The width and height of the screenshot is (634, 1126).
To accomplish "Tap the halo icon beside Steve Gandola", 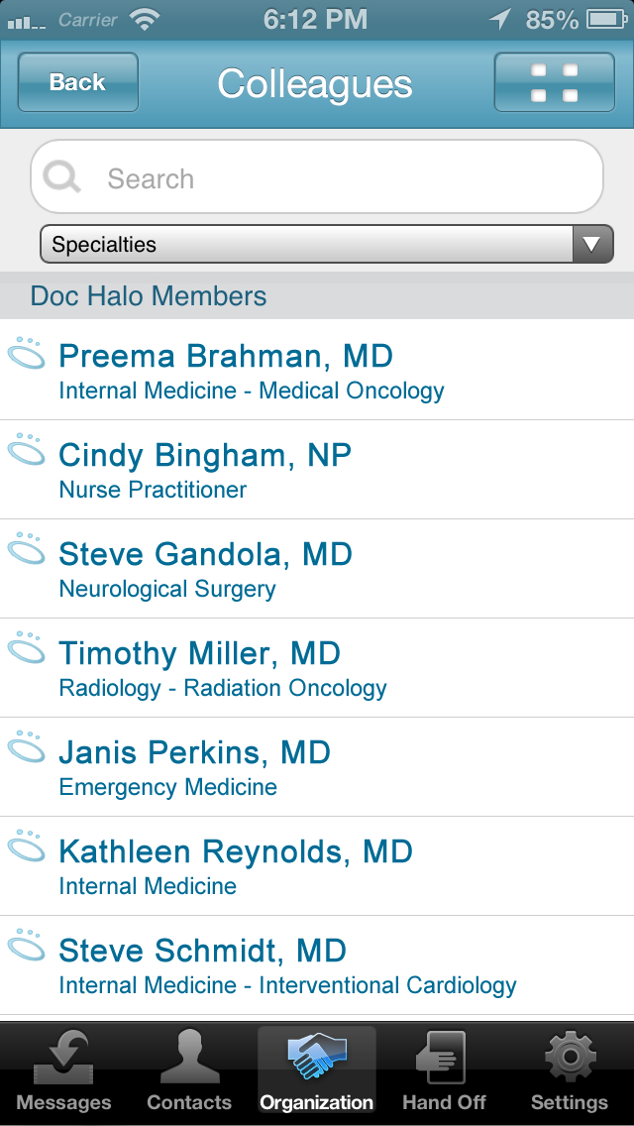I will [27, 551].
